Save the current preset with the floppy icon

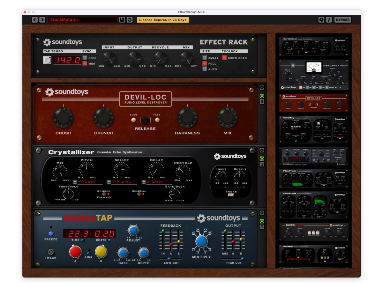click(x=122, y=20)
